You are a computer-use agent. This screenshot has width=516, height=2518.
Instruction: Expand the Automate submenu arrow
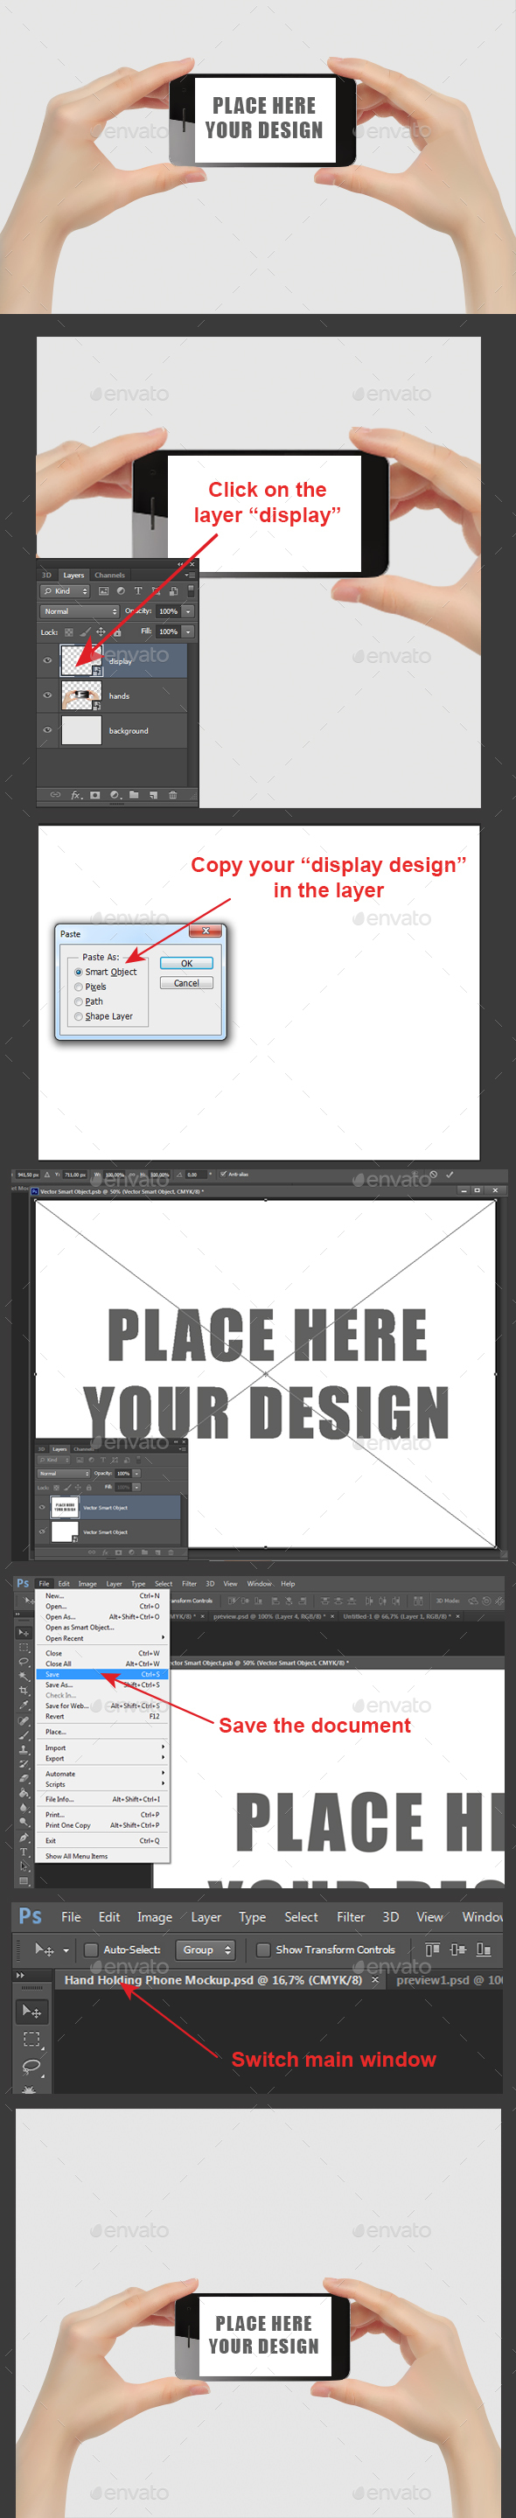(x=164, y=1774)
